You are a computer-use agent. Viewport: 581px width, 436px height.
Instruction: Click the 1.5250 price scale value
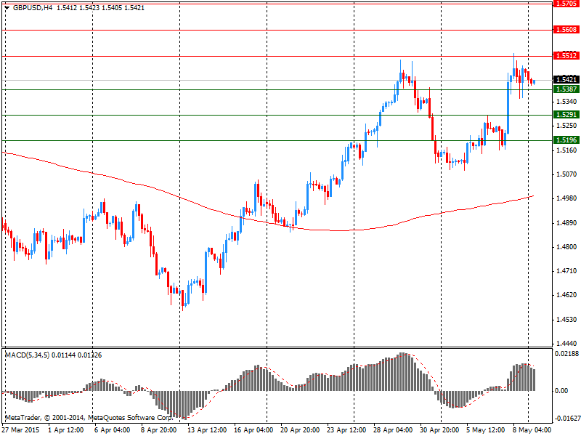(x=566, y=126)
